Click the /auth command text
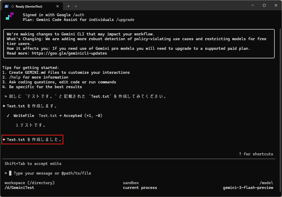This screenshot has width=282, height=197. 78,15
